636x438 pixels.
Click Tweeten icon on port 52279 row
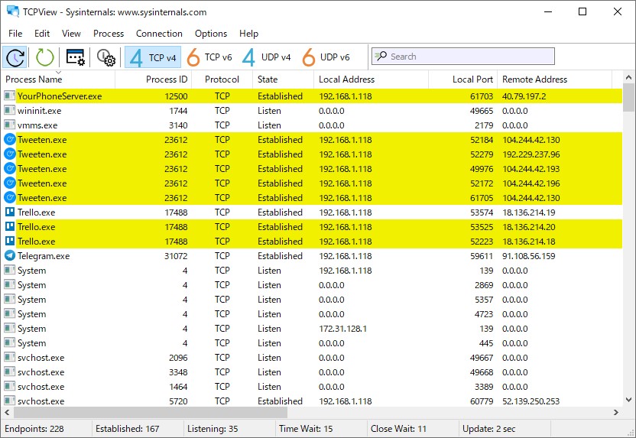pos(9,154)
